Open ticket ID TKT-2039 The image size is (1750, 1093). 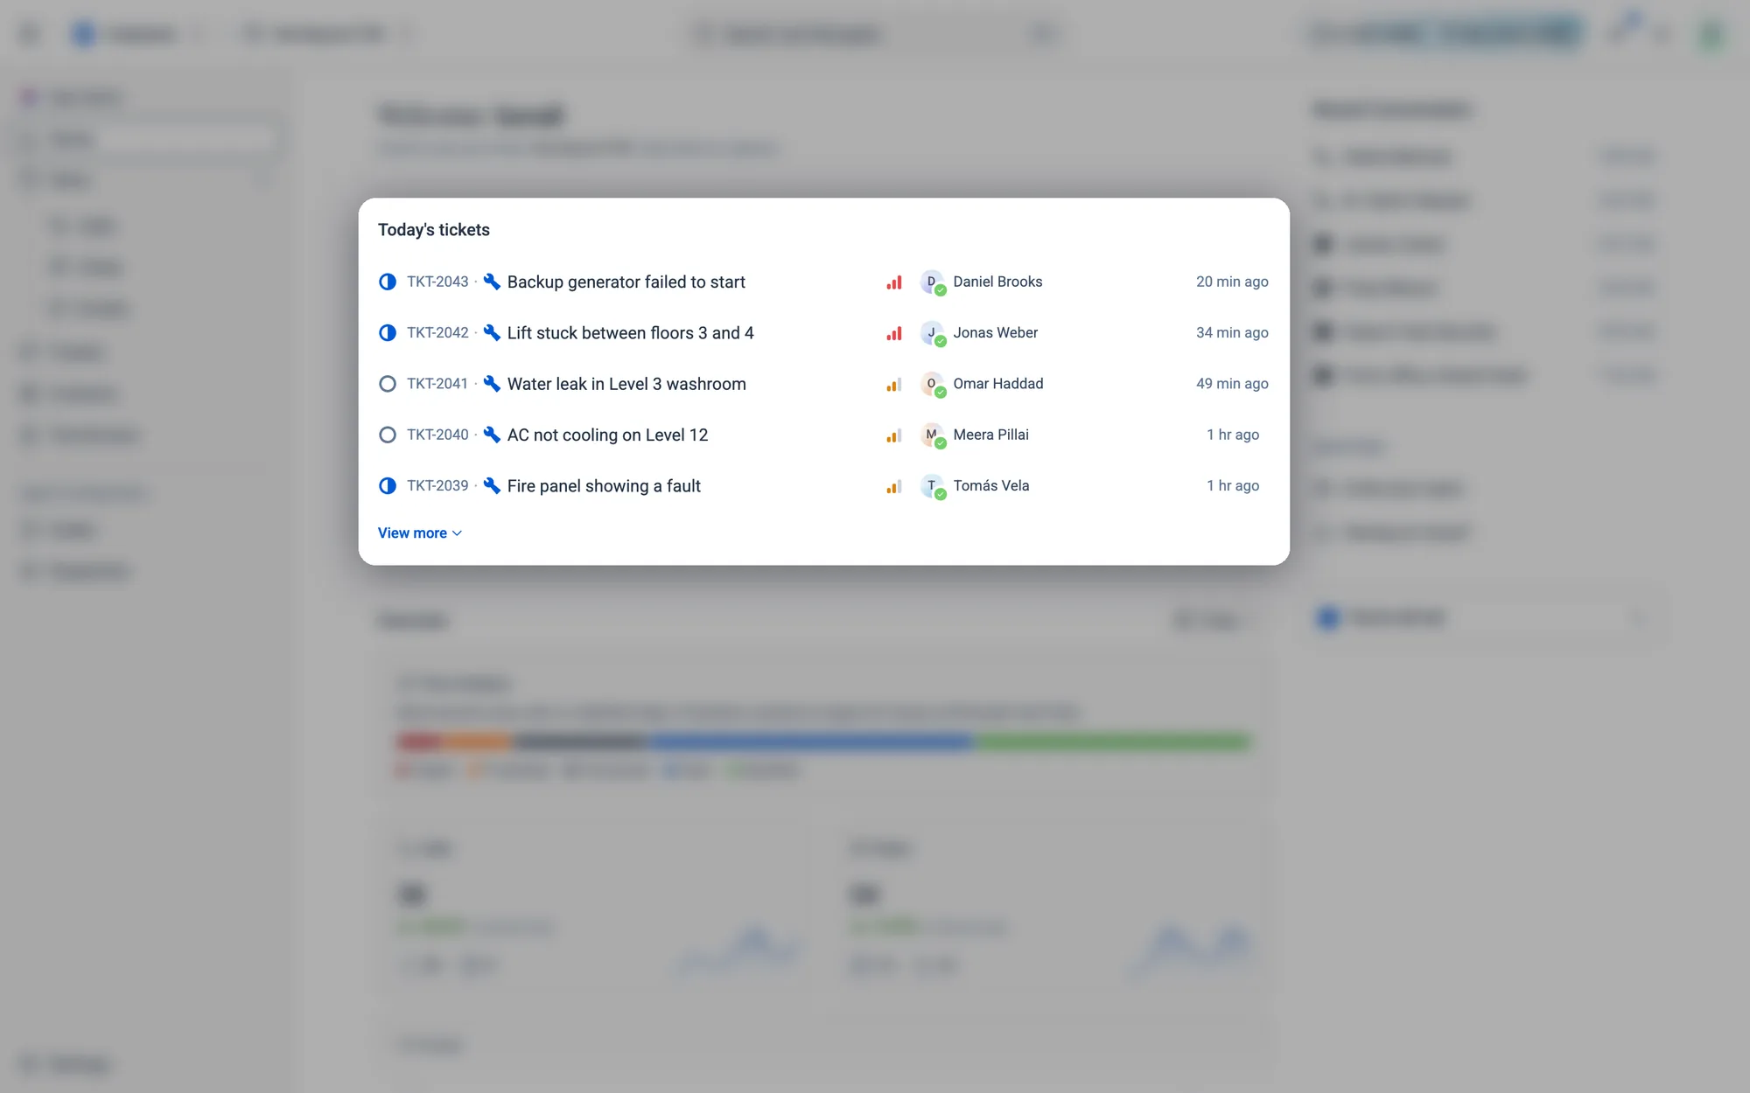pyautogui.click(x=437, y=486)
